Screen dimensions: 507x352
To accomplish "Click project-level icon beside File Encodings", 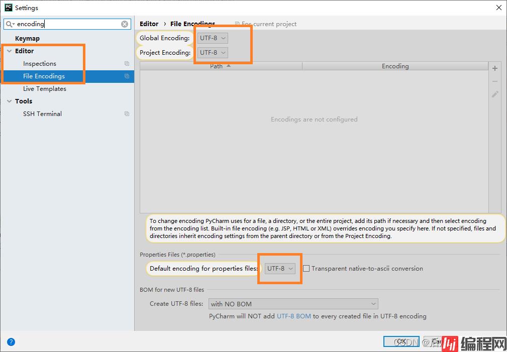I will [127, 76].
